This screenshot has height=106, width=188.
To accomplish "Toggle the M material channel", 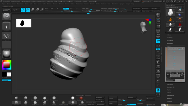I will [58, 9].
